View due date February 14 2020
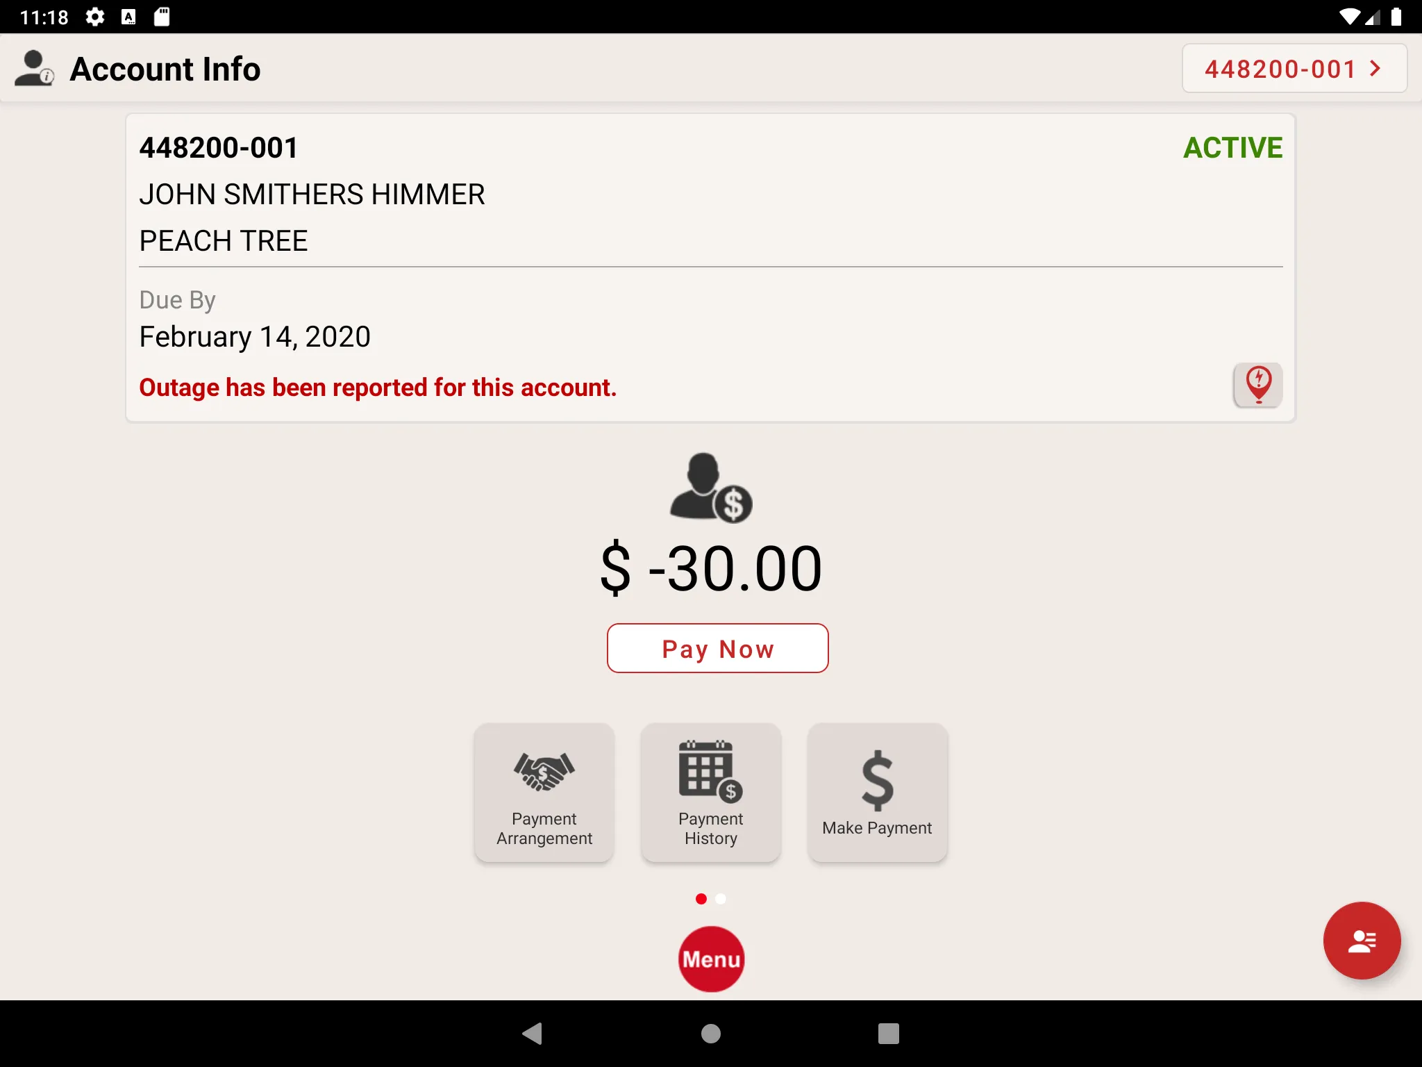The height and width of the screenshot is (1067, 1422). (254, 336)
